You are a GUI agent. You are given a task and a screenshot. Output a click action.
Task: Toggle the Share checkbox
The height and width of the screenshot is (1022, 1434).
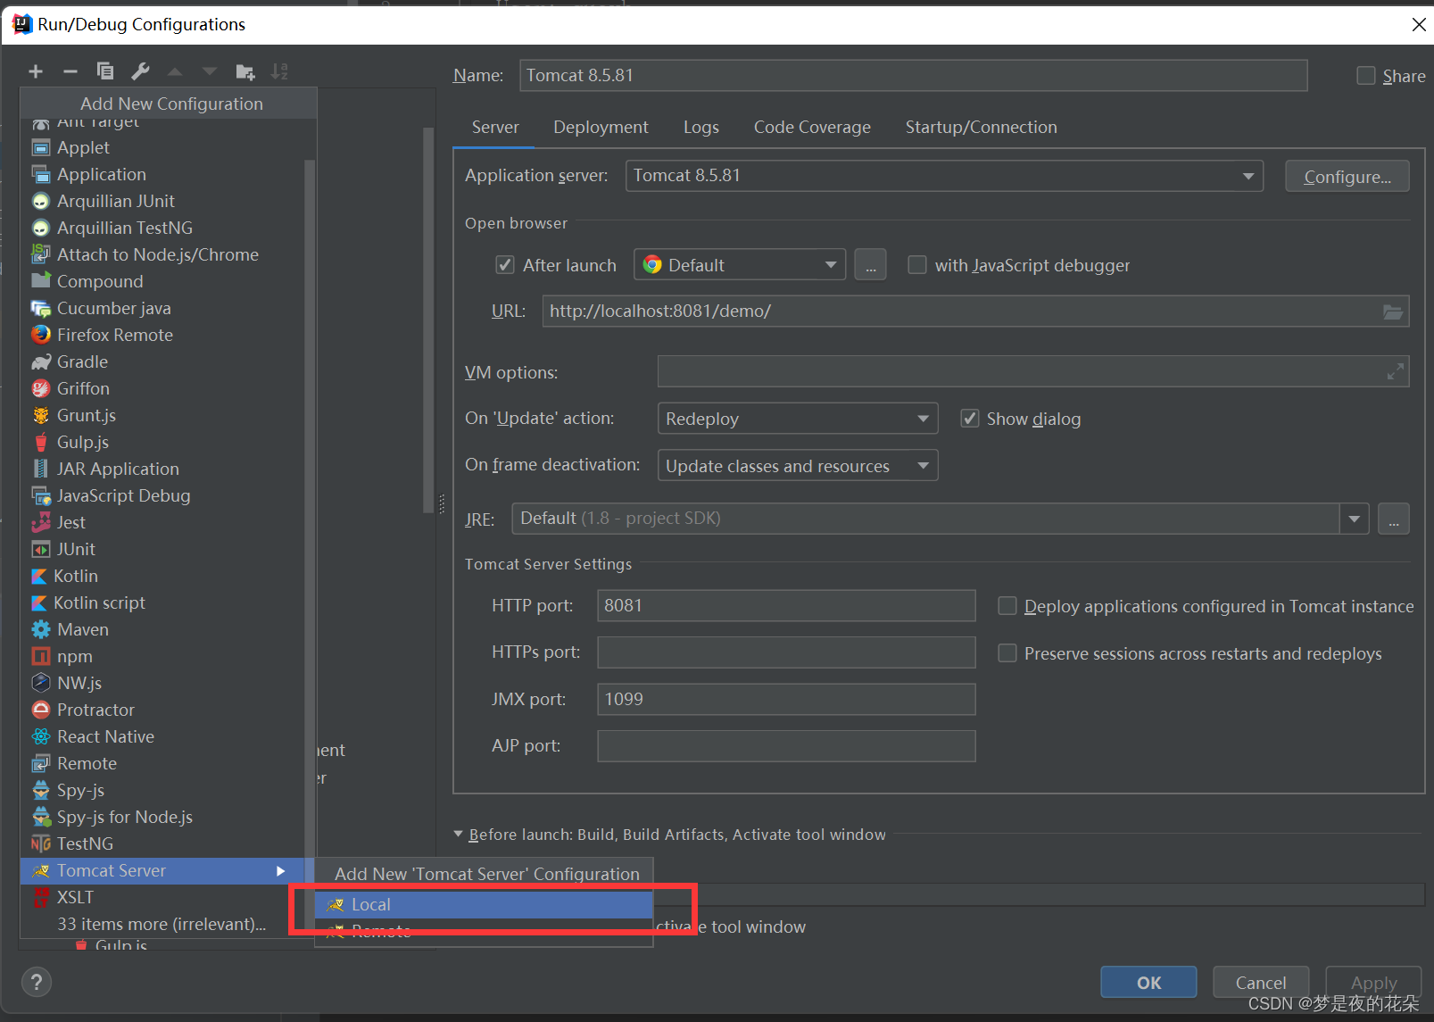coord(1365,76)
